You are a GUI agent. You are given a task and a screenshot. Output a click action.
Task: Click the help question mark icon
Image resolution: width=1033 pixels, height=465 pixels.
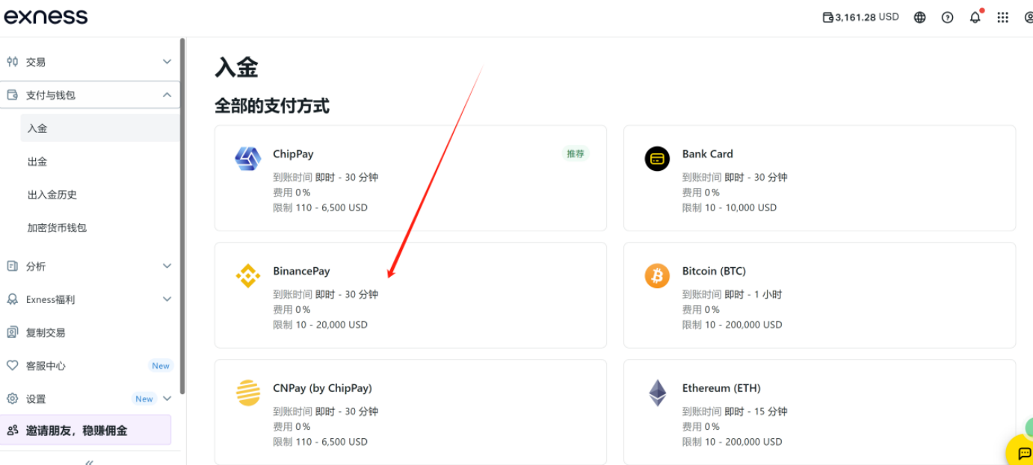pos(947,17)
